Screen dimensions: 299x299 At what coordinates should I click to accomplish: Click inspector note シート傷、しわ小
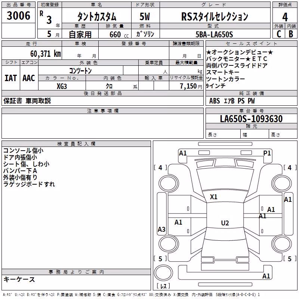tap(26, 164)
